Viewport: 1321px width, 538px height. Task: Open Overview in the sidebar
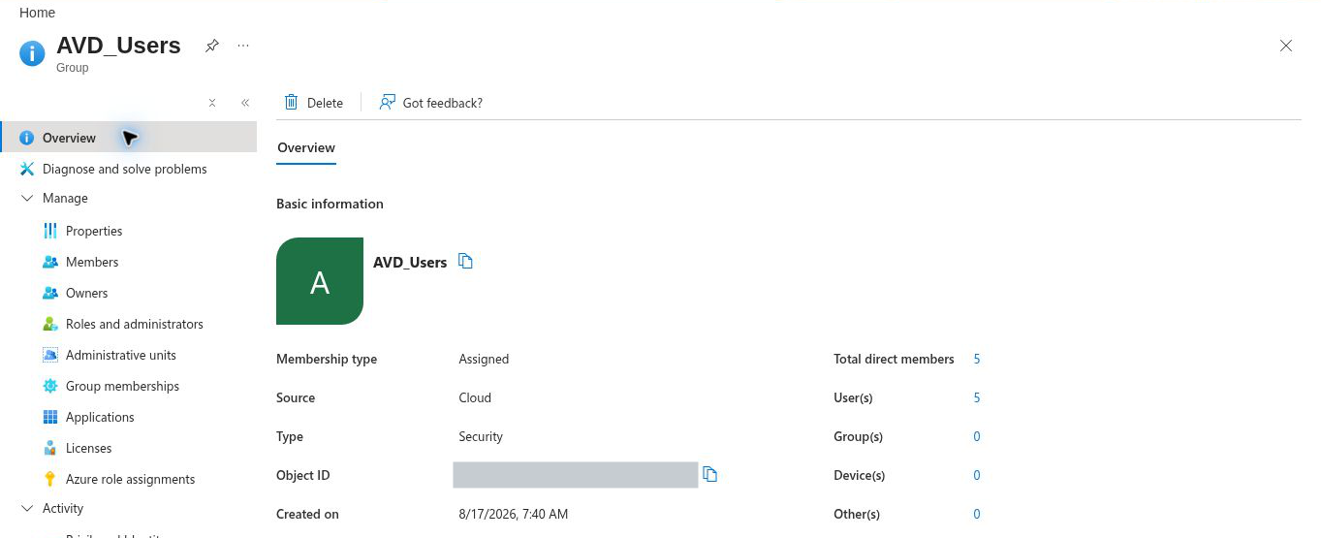[129, 138]
